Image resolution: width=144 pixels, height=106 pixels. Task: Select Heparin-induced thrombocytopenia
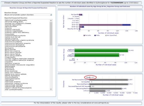point(18,88)
